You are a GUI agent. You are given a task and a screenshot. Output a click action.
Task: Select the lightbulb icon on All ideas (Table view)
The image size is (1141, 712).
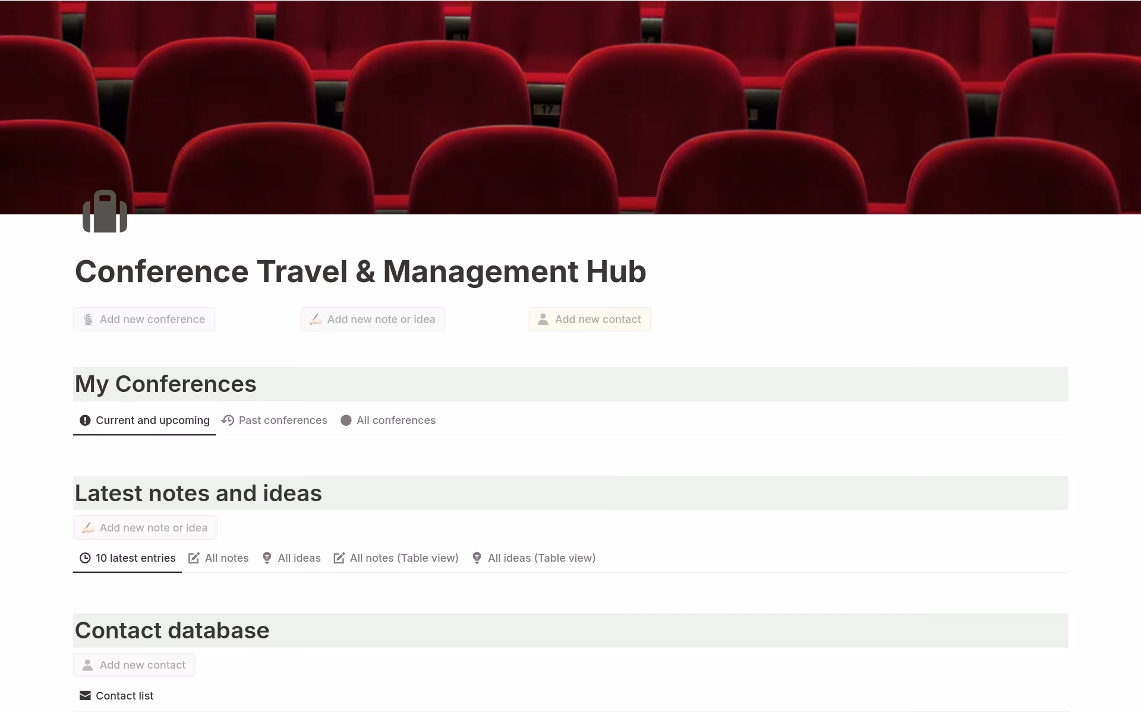[x=477, y=558]
